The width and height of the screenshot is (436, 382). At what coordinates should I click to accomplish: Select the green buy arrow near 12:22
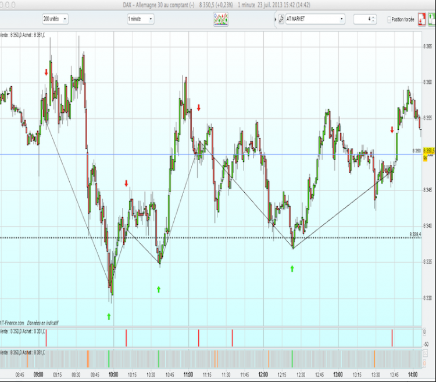point(292,268)
